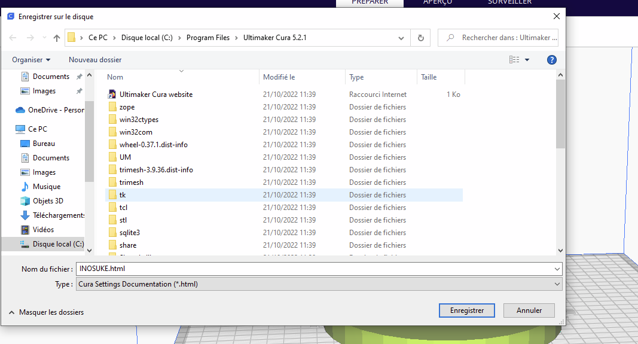This screenshot has height=344, width=638.
Task: Create a Nouveau dossier
Action: 95,60
